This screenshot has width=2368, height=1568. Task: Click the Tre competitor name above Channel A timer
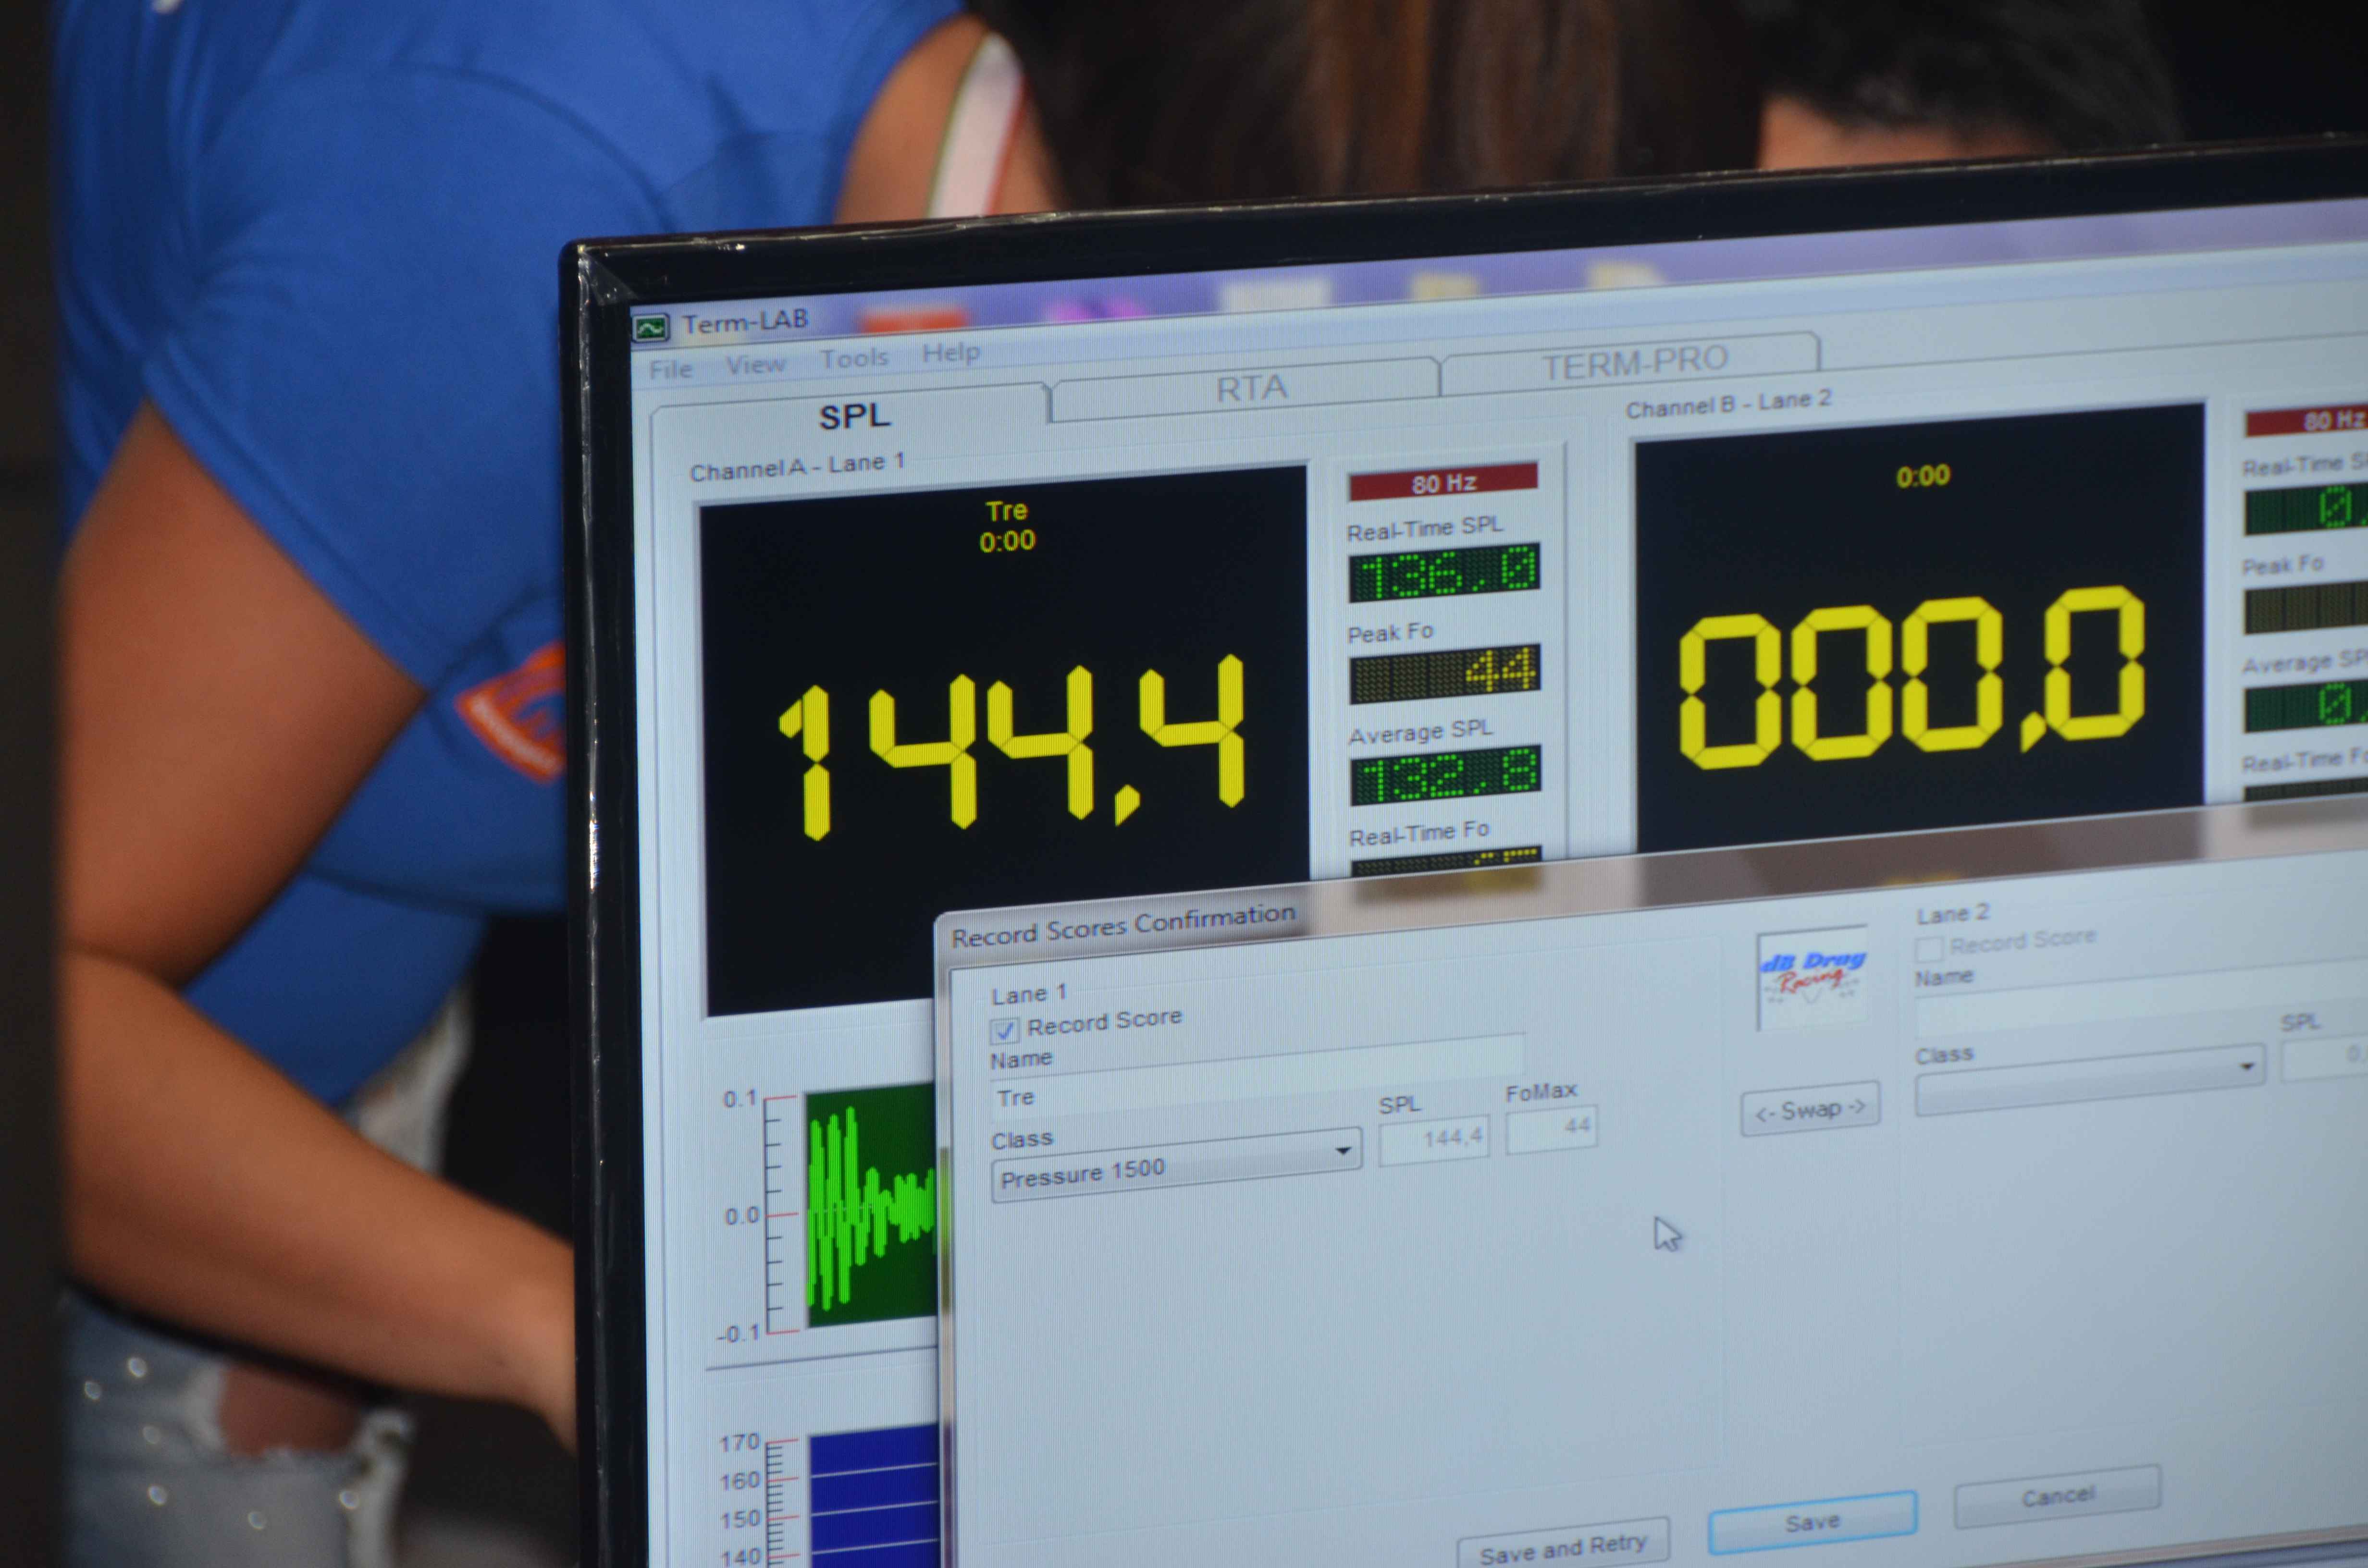coord(1006,511)
